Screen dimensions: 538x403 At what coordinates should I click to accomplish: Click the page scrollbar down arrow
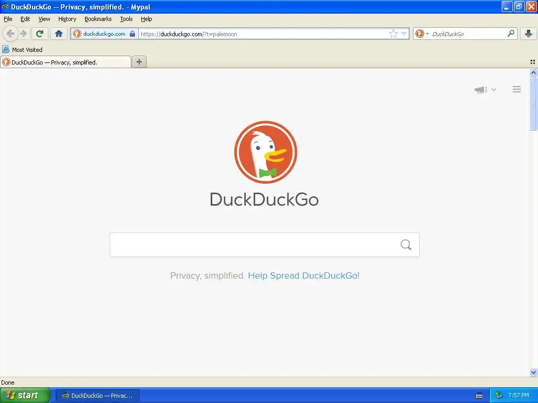pyautogui.click(x=533, y=372)
